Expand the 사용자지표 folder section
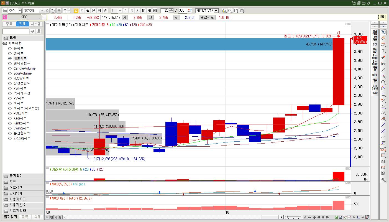 click(x=23, y=199)
